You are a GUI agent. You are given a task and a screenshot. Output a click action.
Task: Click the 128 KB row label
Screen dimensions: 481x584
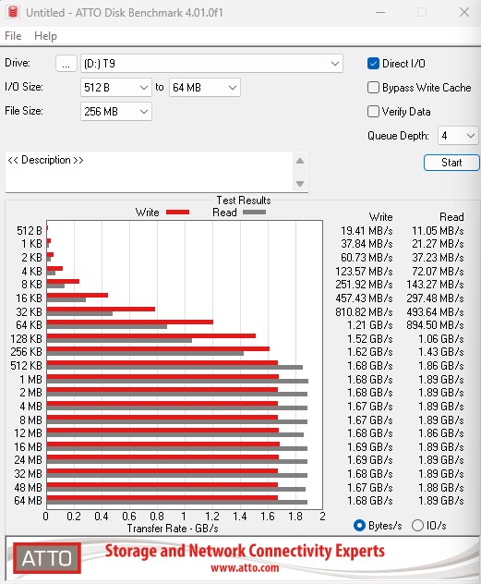pyautogui.click(x=27, y=339)
